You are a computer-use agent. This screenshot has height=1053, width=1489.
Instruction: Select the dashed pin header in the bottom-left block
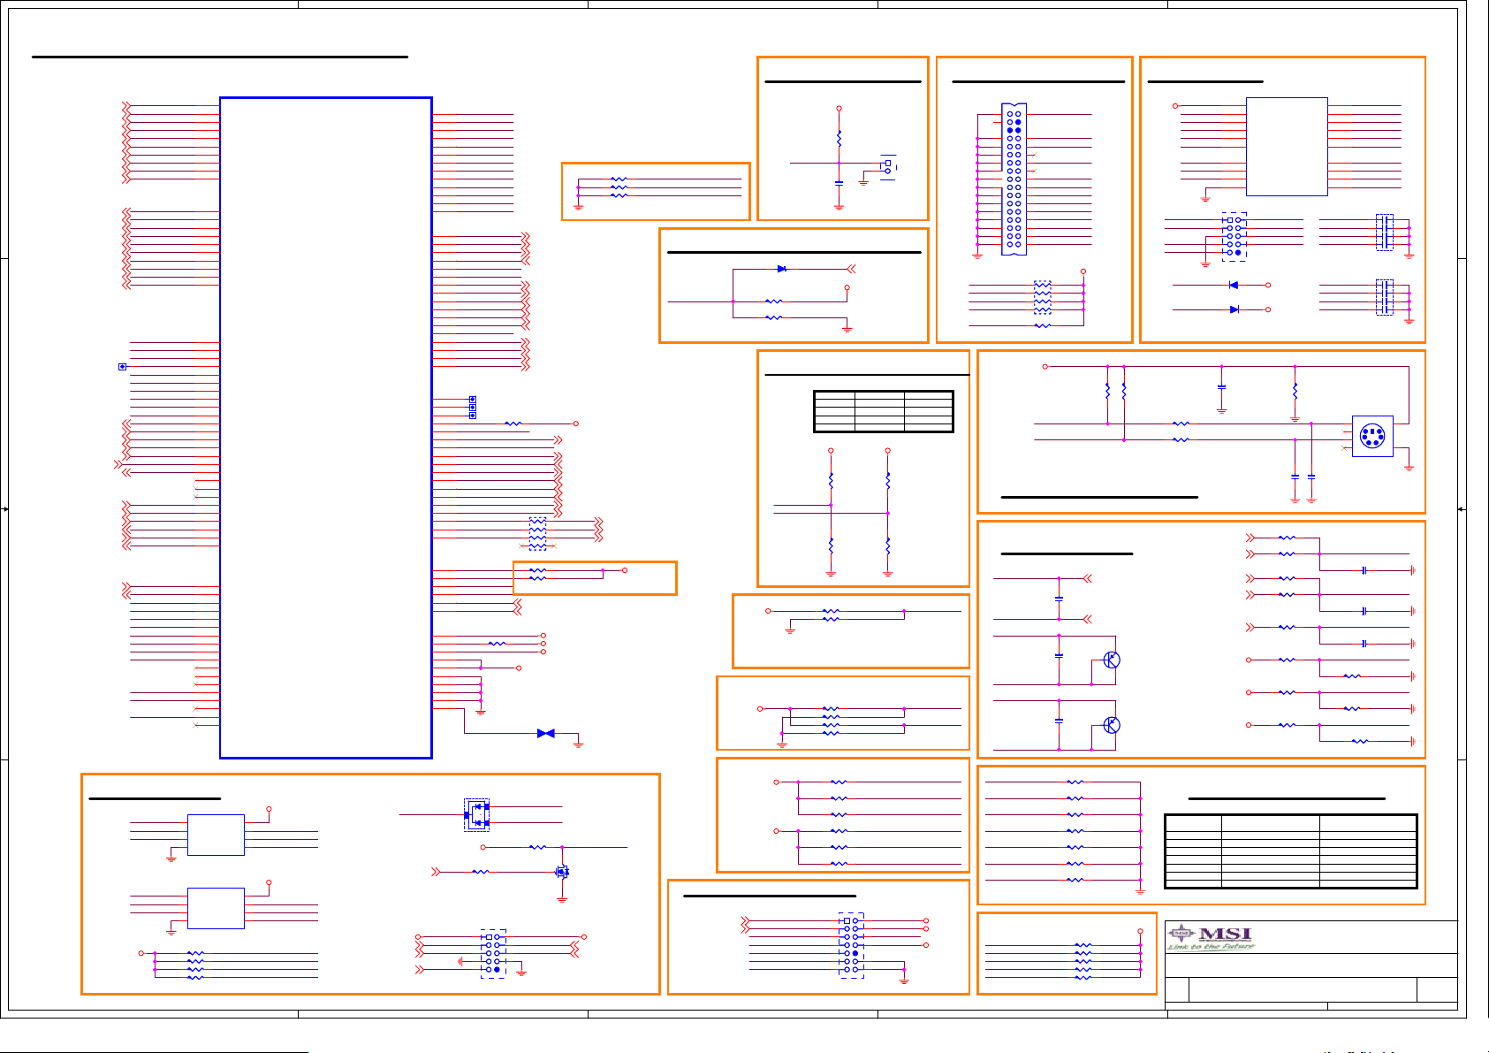tap(493, 953)
